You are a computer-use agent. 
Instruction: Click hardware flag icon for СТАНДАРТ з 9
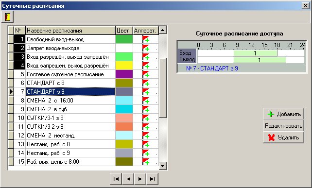coord(146,92)
